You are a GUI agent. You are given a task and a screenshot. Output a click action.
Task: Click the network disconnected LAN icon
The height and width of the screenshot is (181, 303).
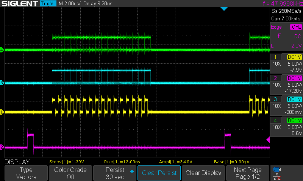pyautogui.click(x=277, y=176)
